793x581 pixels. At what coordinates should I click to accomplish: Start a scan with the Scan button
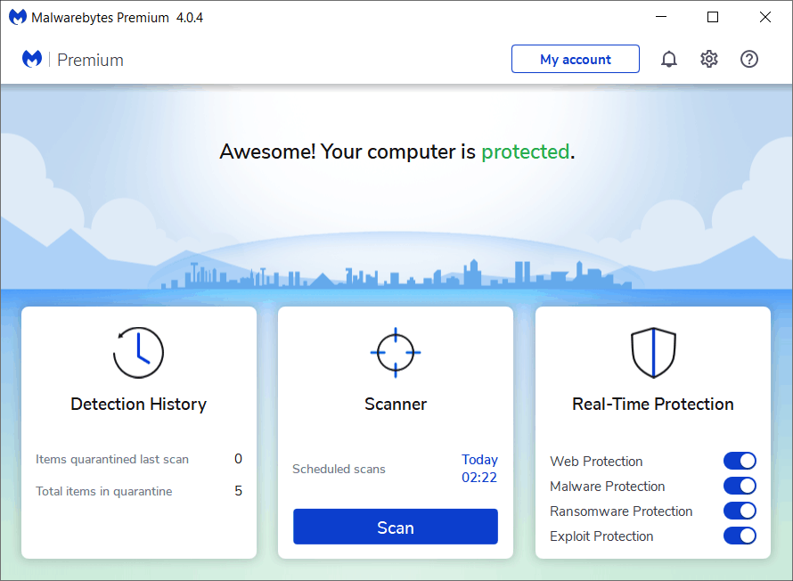(396, 527)
